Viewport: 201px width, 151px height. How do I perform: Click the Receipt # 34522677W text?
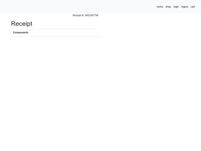[85, 15]
